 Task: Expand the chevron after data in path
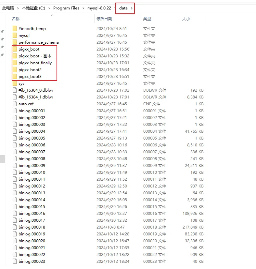coord(132,8)
